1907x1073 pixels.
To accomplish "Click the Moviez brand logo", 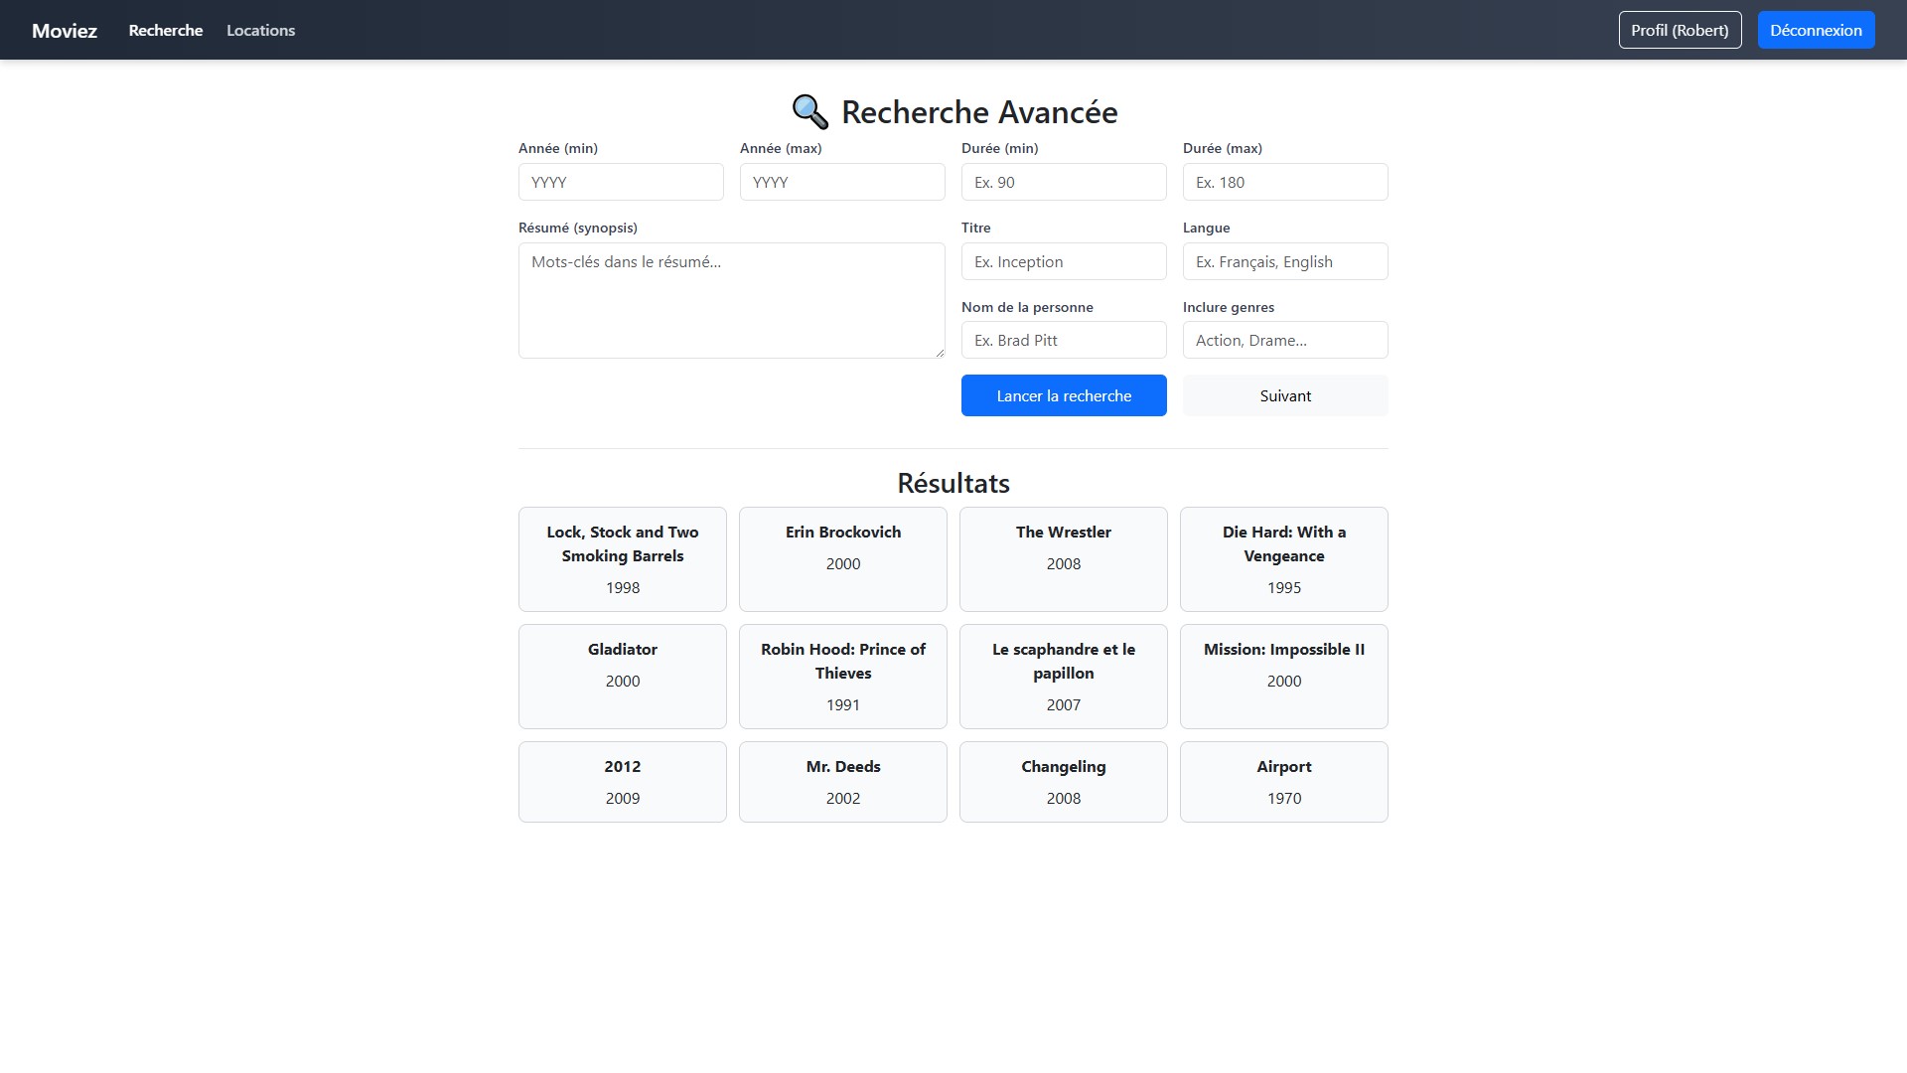I will coord(65,31).
